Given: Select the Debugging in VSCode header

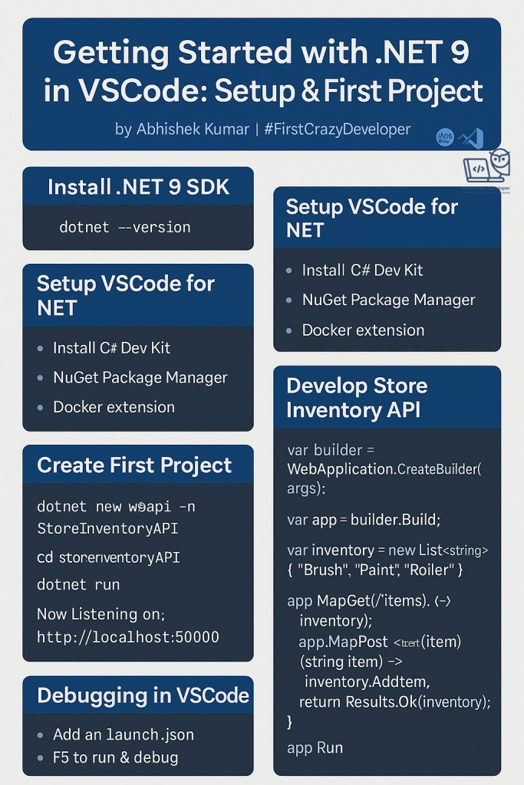Looking at the screenshot, I should [143, 695].
